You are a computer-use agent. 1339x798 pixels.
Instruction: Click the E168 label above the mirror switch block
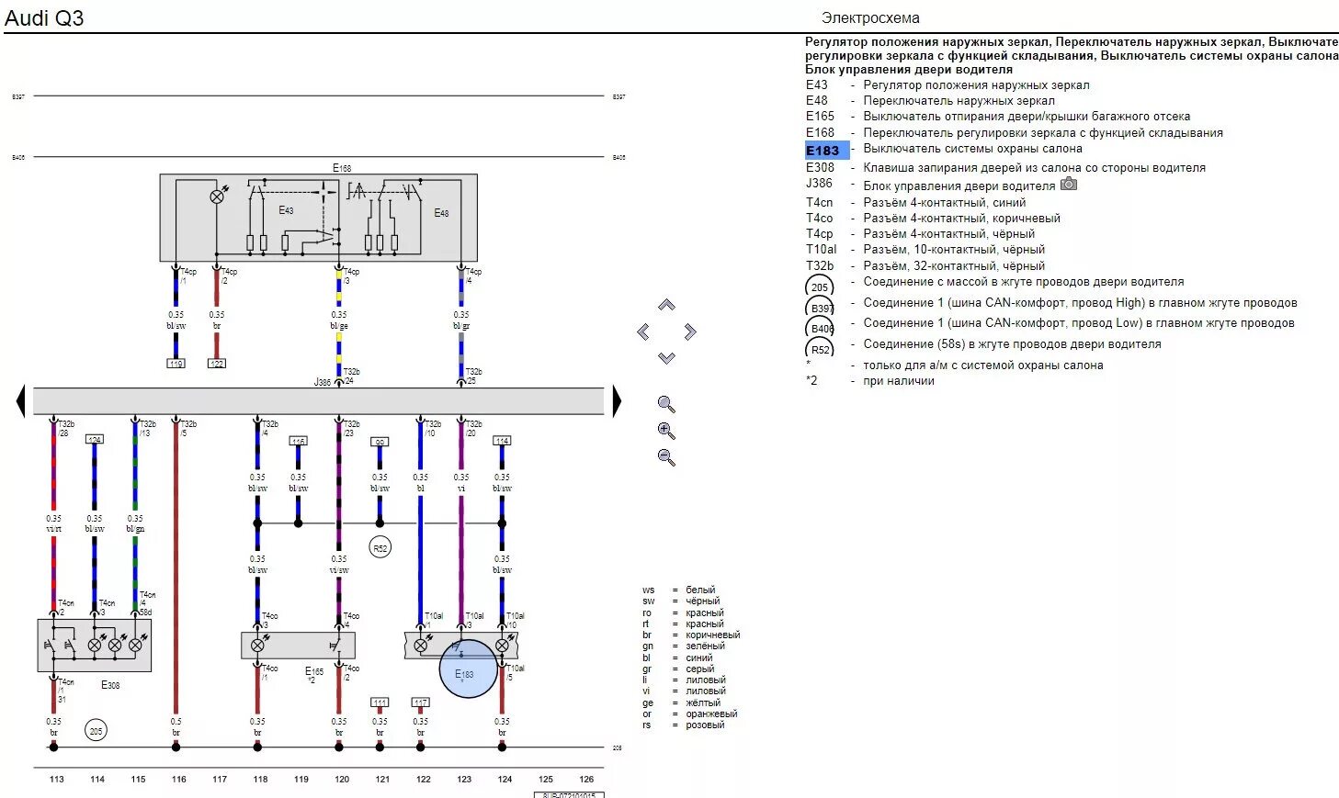[342, 168]
